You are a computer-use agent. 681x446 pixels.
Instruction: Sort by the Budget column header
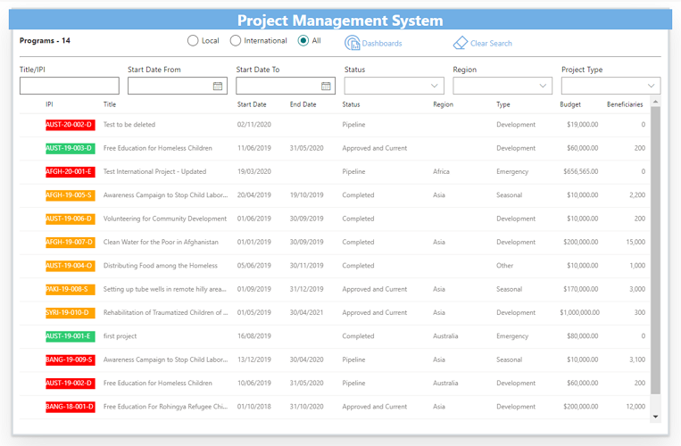[570, 104]
